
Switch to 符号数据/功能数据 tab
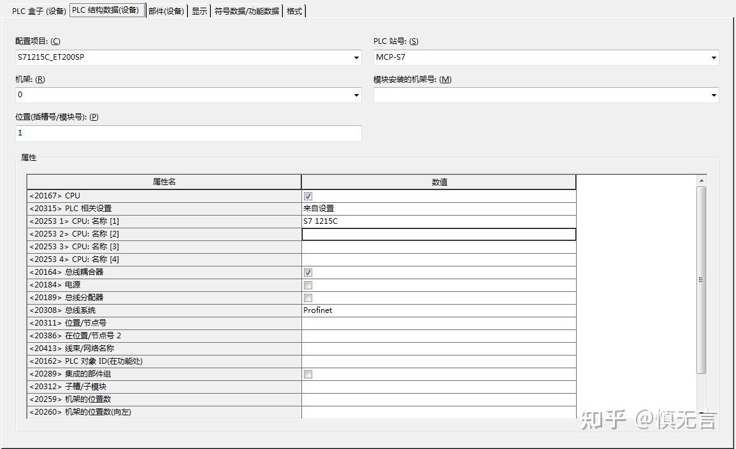click(247, 11)
